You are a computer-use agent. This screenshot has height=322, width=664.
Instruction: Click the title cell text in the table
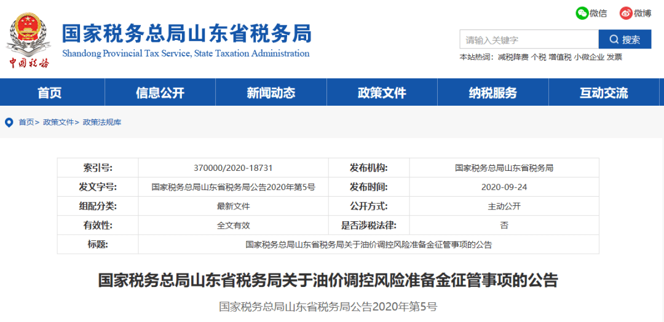click(368, 245)
